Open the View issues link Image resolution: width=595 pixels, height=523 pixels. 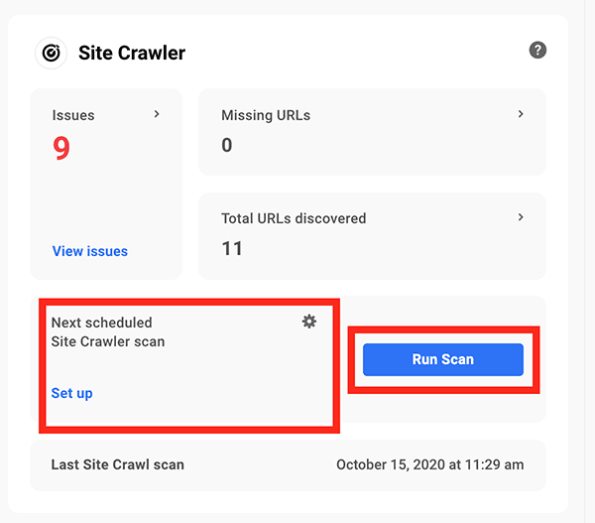(90, 251)
